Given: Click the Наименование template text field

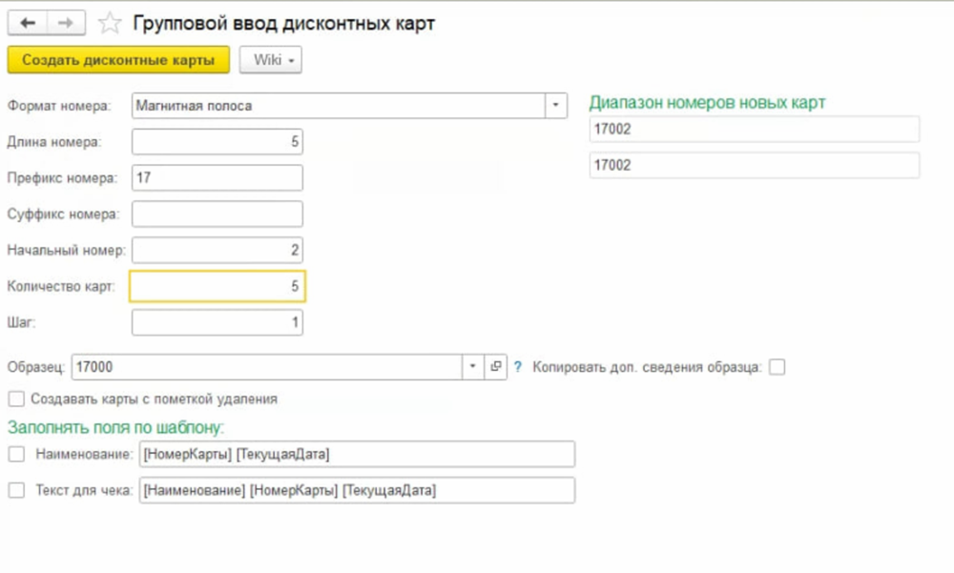Looking at the screenshot, I should [357, 455].
